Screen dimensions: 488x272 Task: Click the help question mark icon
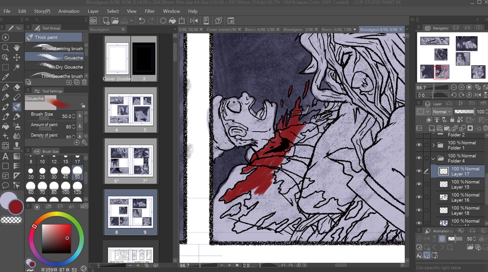pos(219,21)
